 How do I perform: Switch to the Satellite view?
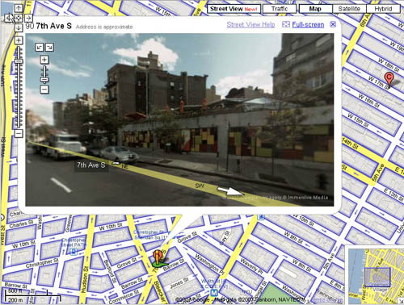click(349, 9)
